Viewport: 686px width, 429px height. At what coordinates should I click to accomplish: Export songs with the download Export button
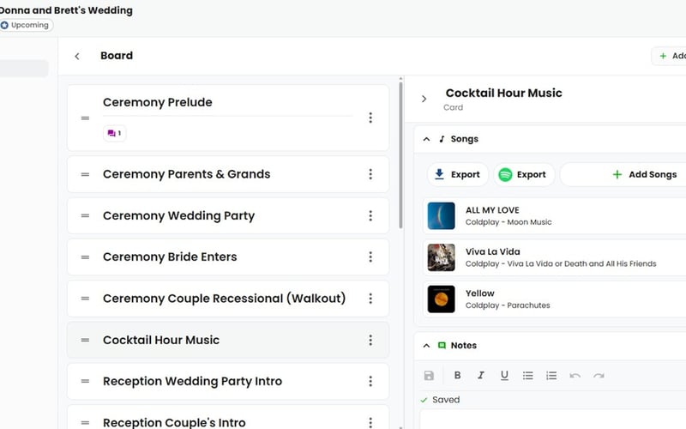tap(458, 175)
